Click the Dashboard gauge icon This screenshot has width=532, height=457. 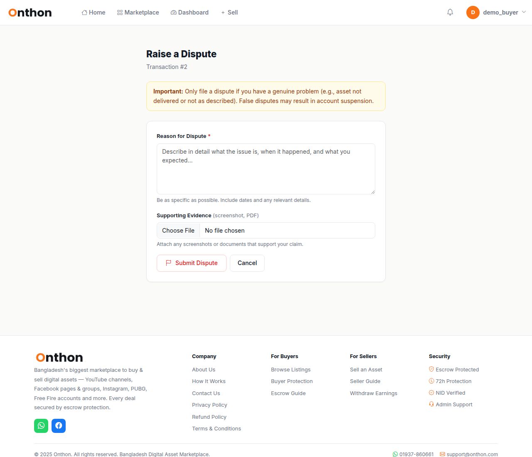(173, 12)
